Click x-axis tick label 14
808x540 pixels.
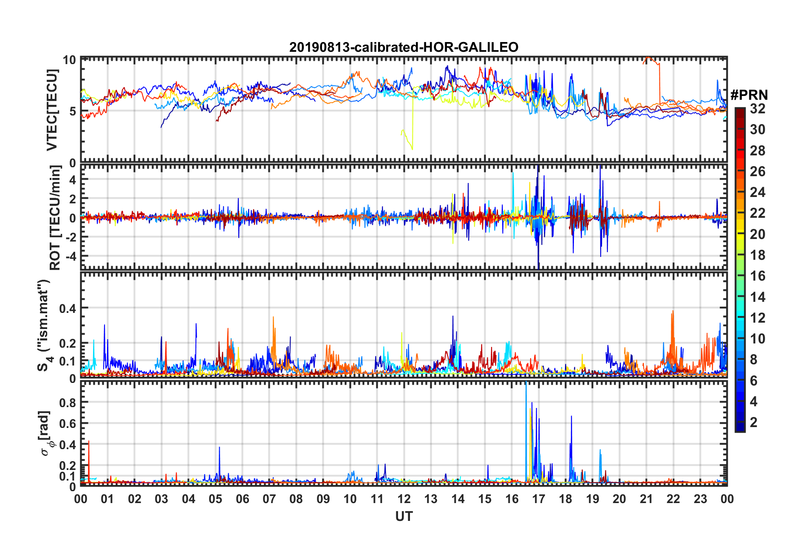click(x=458, y=499)
